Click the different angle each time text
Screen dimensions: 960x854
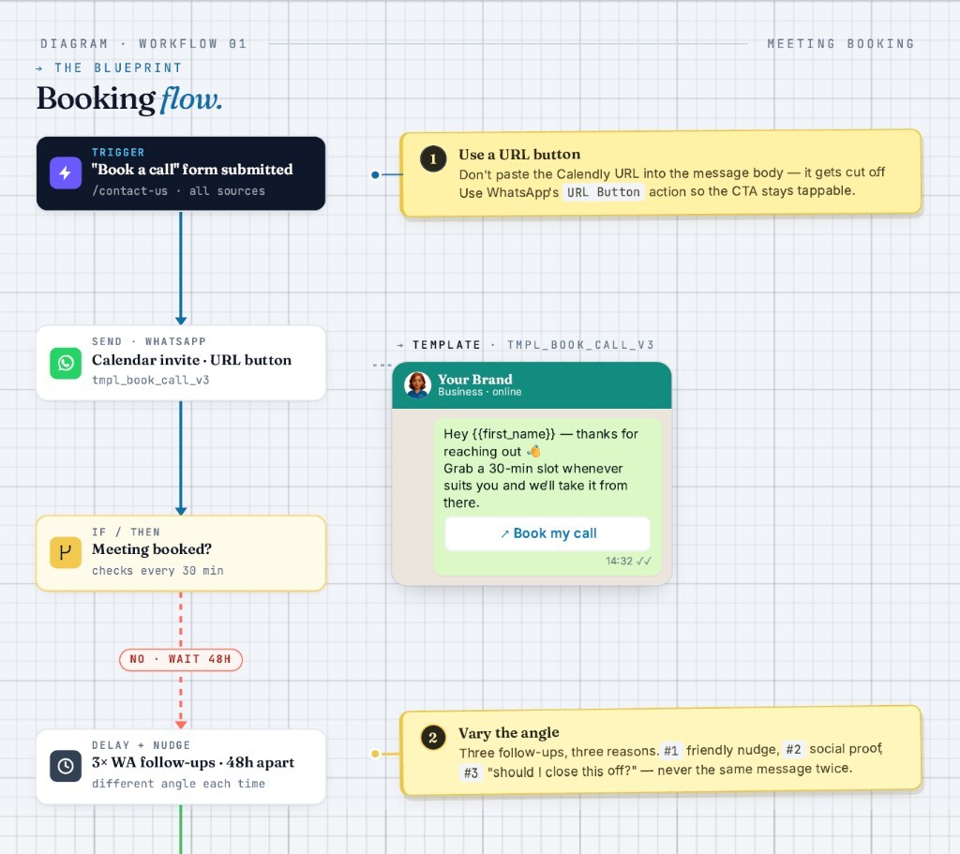click(x=179, y=784)
